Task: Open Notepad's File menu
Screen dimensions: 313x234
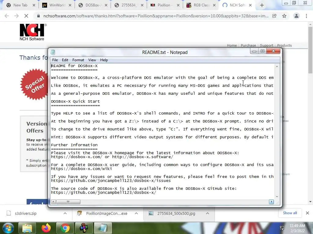Action: pyautogui.click(x=55, y=60)
